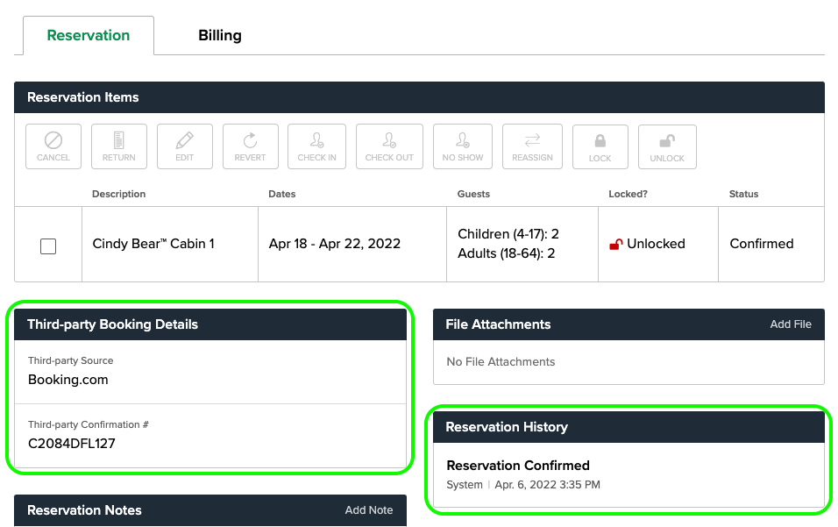
Task: Click Add File in File Attachments panel
Action: click(x=791, y=324)
